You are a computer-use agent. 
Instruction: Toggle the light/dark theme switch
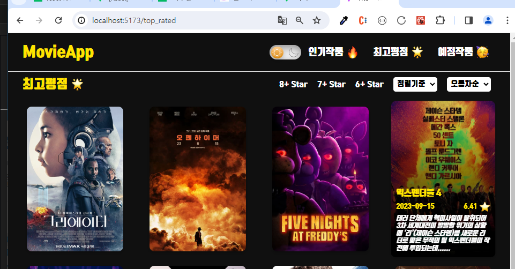pyautogui.click(x=285, y=52)
